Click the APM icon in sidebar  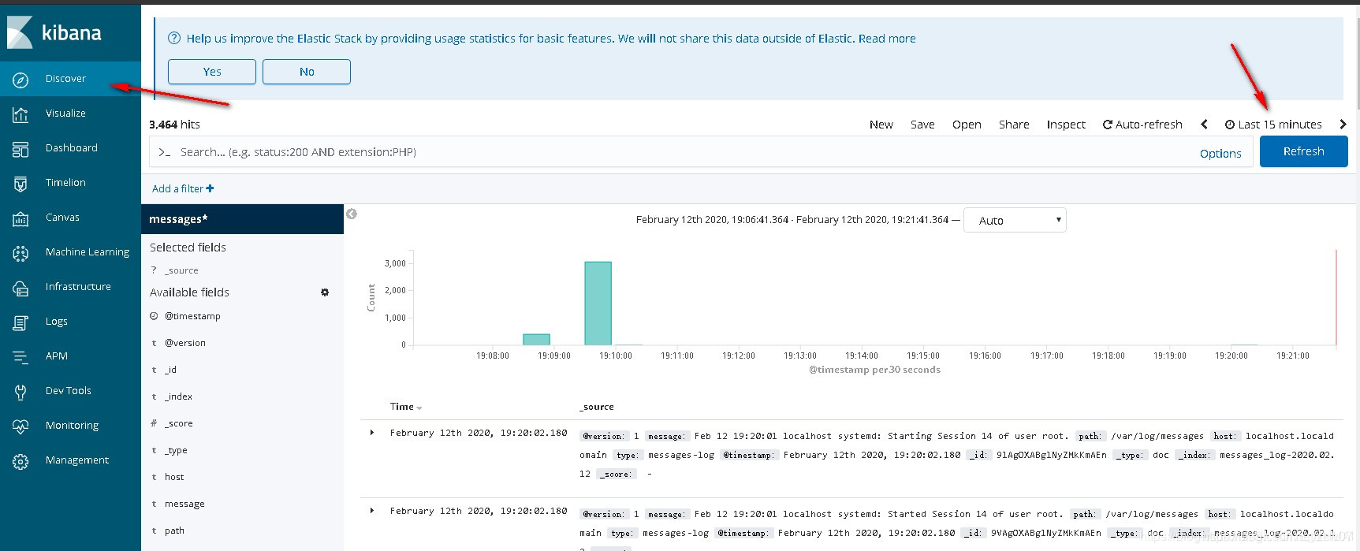(20, 357)
